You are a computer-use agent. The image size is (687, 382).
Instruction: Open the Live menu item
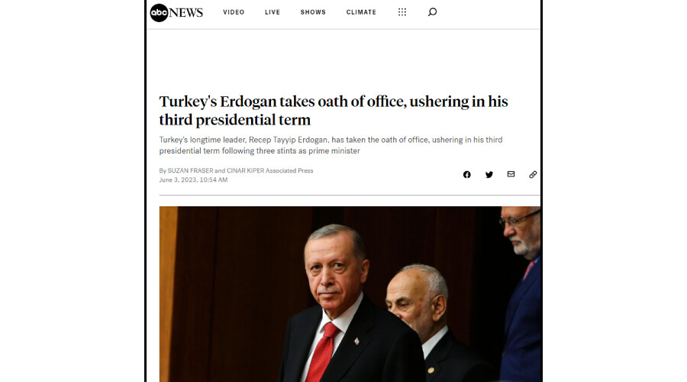tap(273, 12)
